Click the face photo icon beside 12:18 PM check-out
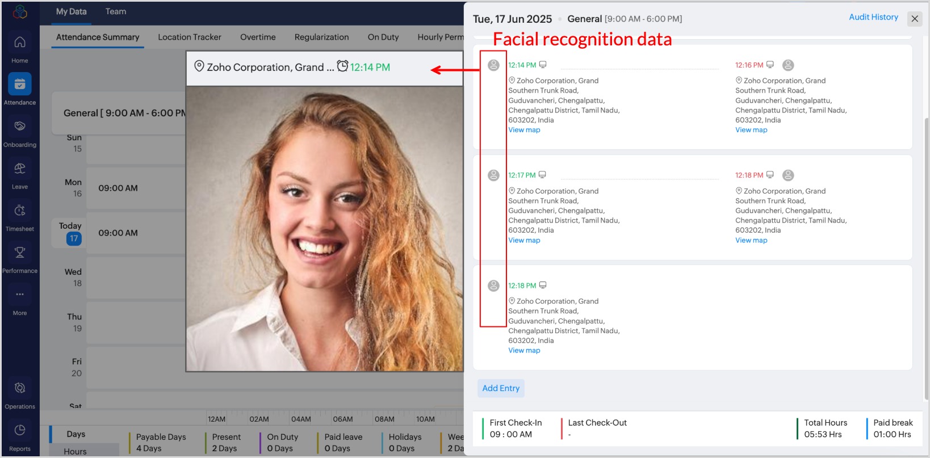 point(788,175)
